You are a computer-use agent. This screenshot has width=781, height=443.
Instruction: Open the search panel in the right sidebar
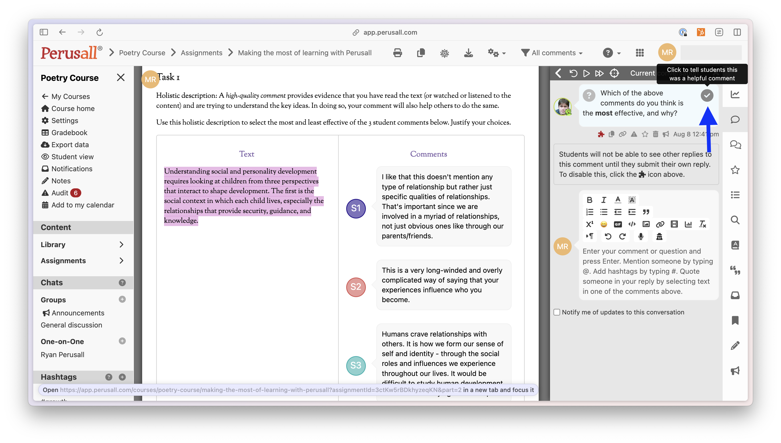pos(735,220)
